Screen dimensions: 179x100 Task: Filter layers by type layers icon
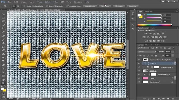[161, 48]
